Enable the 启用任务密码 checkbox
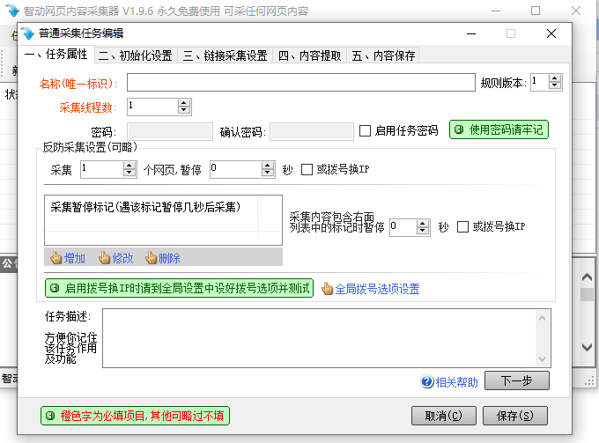This screenshot has height=443, width=599. (365, 131)
